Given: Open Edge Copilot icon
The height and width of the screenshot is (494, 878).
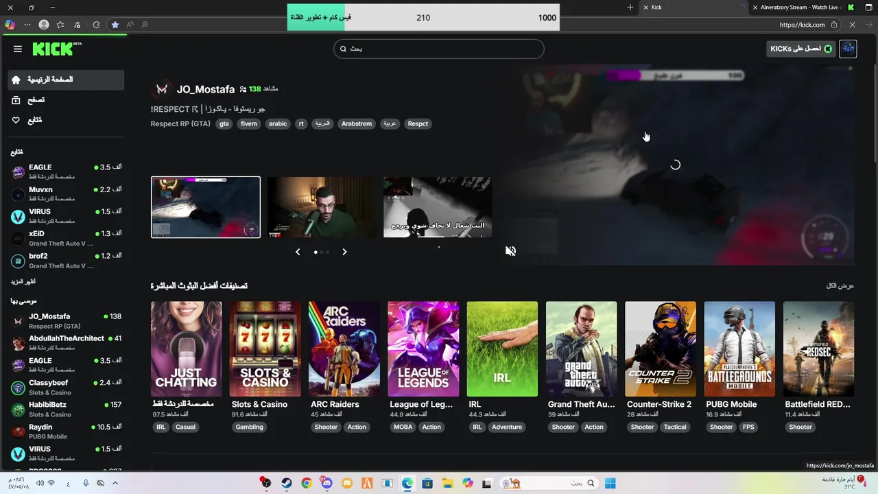Looking at the screenshot, I should (10, 25).
